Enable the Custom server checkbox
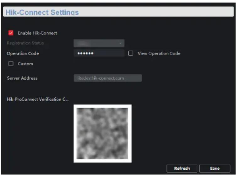The height and width of the screenshot is (175, 236). coord(11,64)
